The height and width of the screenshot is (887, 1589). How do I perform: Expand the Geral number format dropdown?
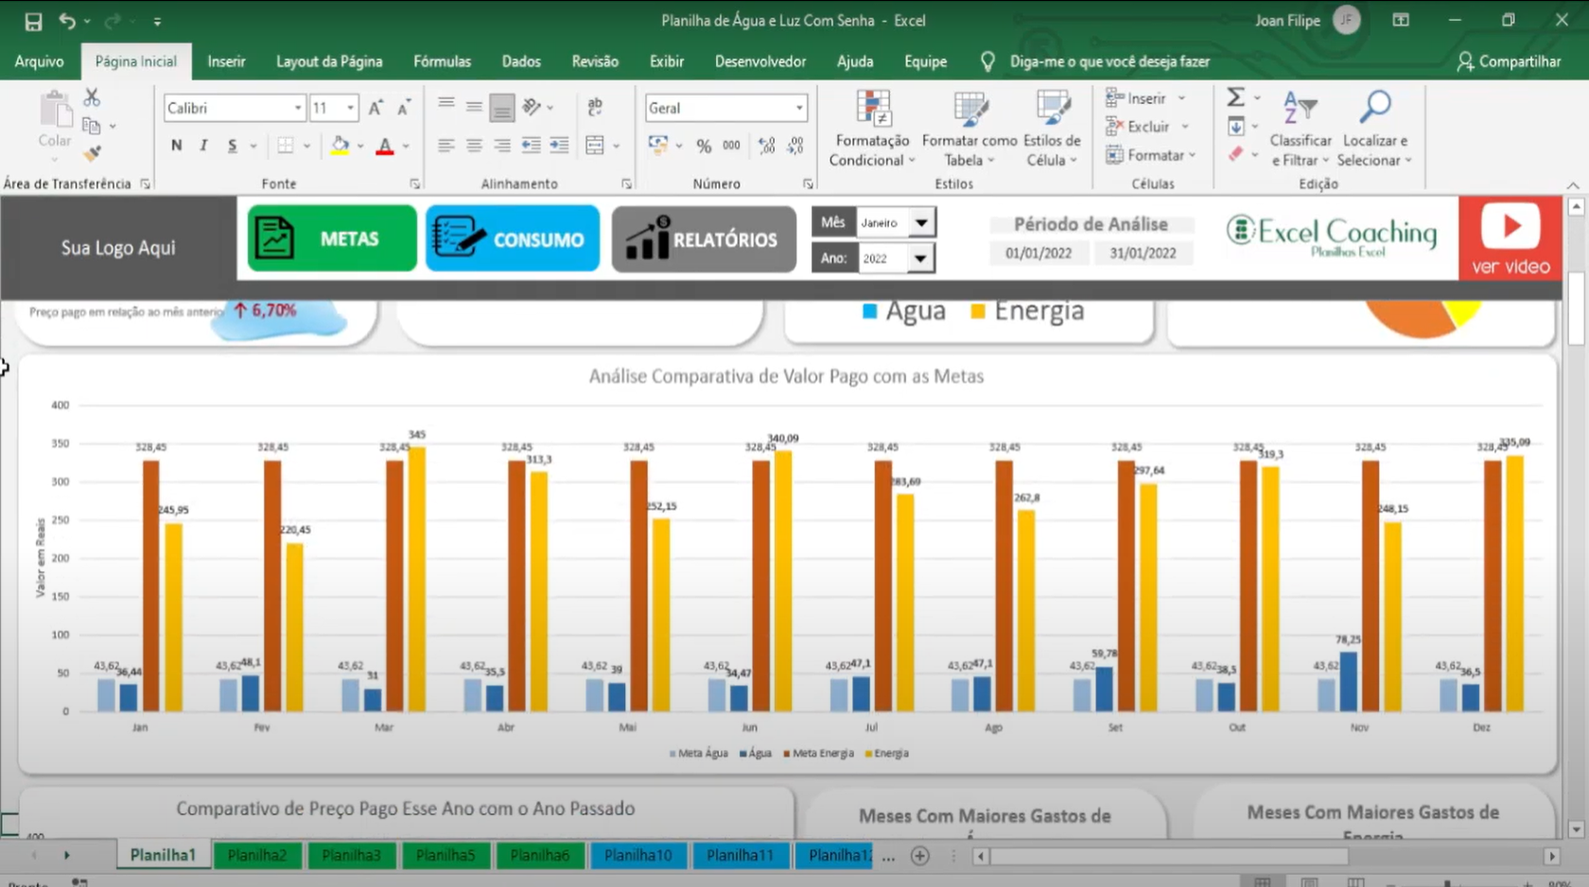(799, 108)
